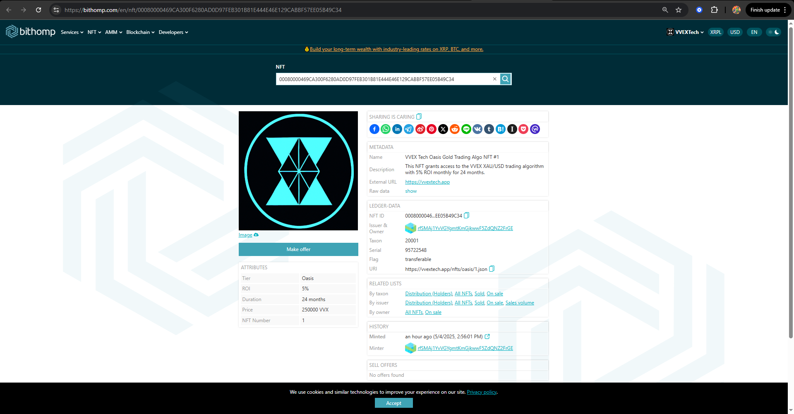Open the VVEXTech account dropdown
This screenshot has height=414, width=794.
click(x=685, y=32)
